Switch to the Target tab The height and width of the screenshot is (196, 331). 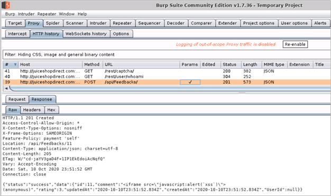point(15,23)
